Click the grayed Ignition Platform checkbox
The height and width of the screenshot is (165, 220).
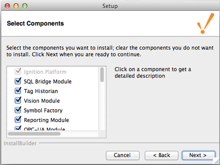[x=18, y=72]
